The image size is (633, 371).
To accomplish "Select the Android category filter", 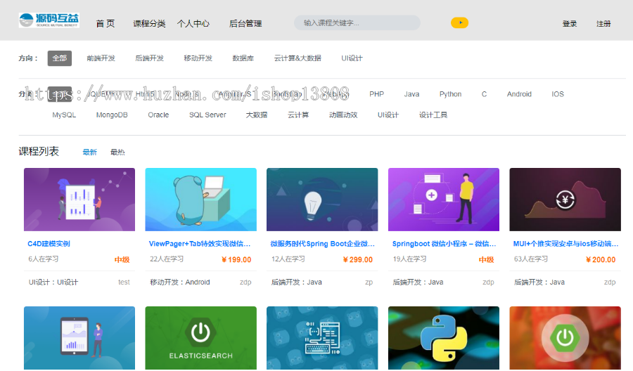I will (x=519, y=94).
